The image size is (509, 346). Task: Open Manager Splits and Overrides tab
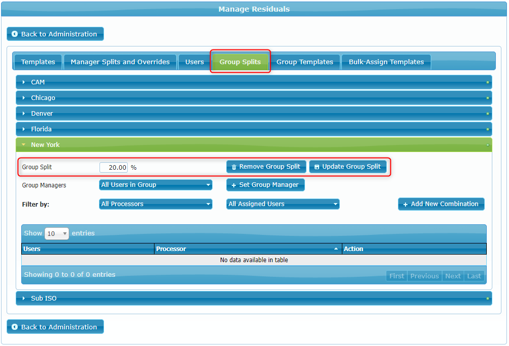coord(120,62)
